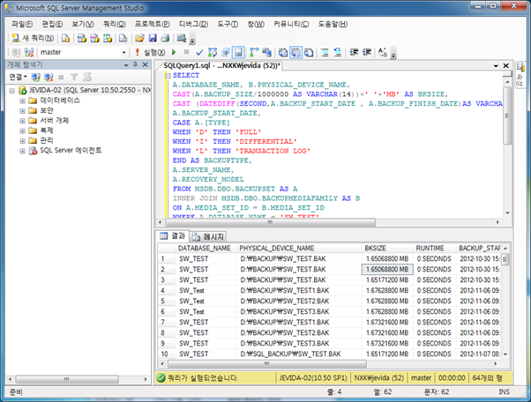Click the RUNTIME column header
Image resolution: width=531 pixels, height=402 pixels.
click(x=435, y=248)
